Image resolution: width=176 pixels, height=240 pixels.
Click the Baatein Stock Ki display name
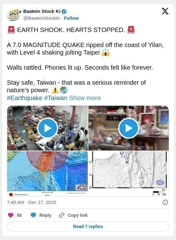point(42,11)
